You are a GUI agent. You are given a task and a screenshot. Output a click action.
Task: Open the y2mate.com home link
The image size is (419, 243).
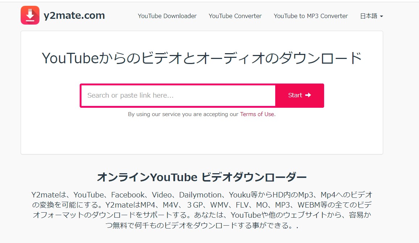point(74,16)
